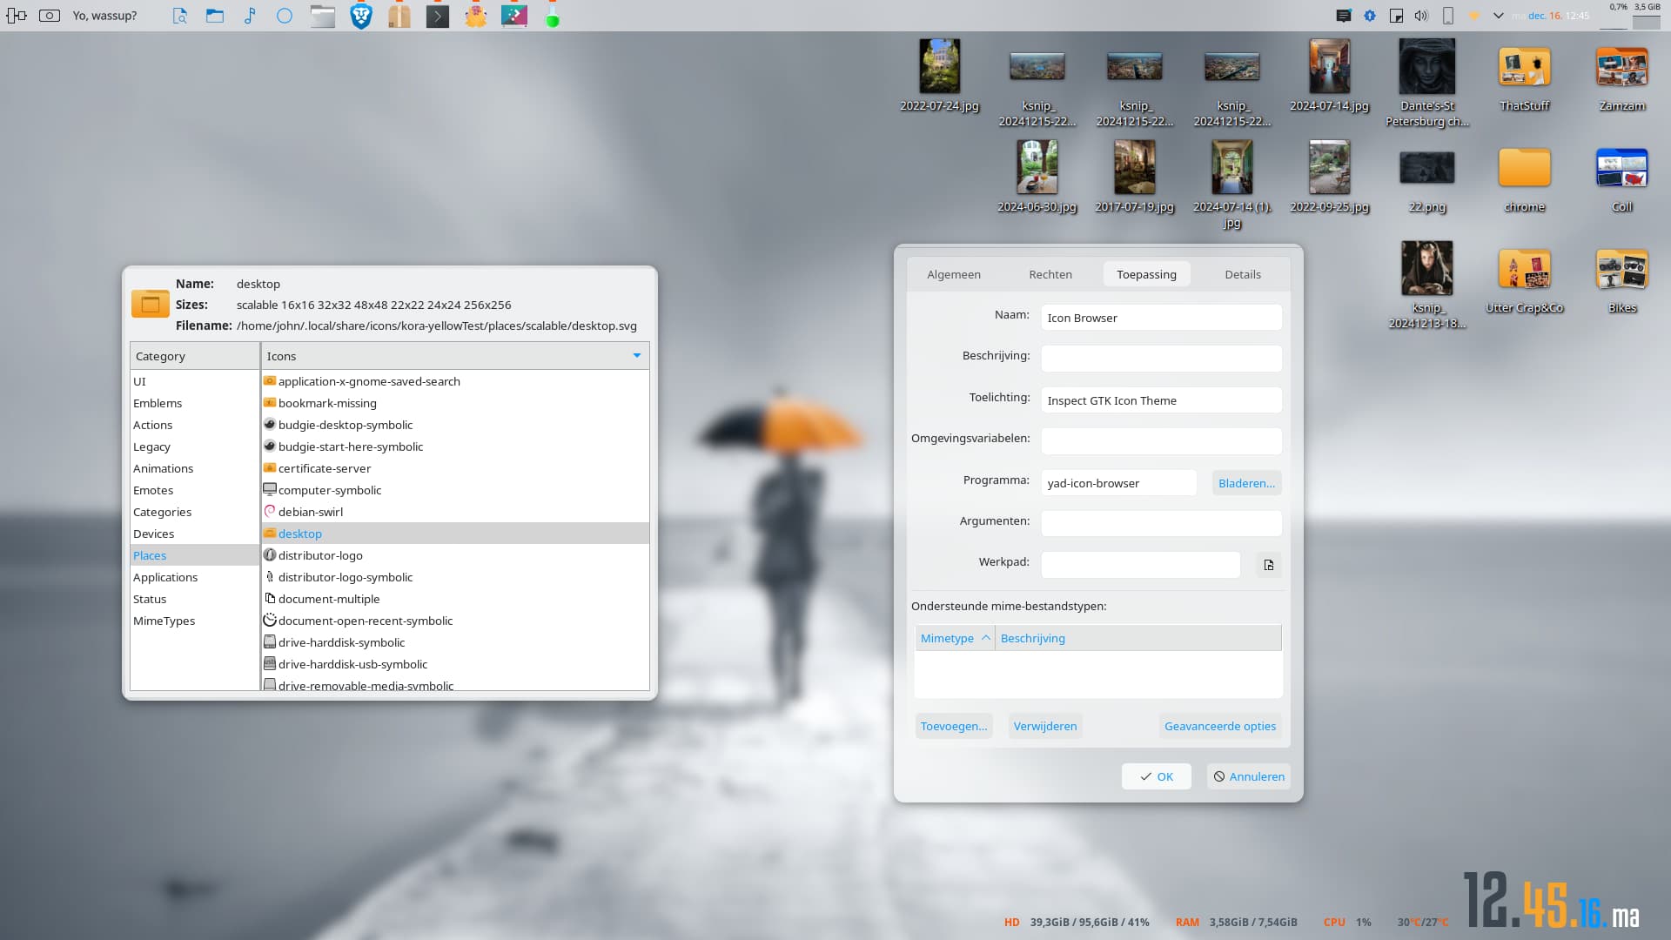The width and height of the screenshot is (1671, 940).
Task: Expand hidden system tray icons arrow
Action: [x=1499, y=16]
